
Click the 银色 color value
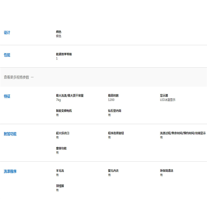(59, 36)
